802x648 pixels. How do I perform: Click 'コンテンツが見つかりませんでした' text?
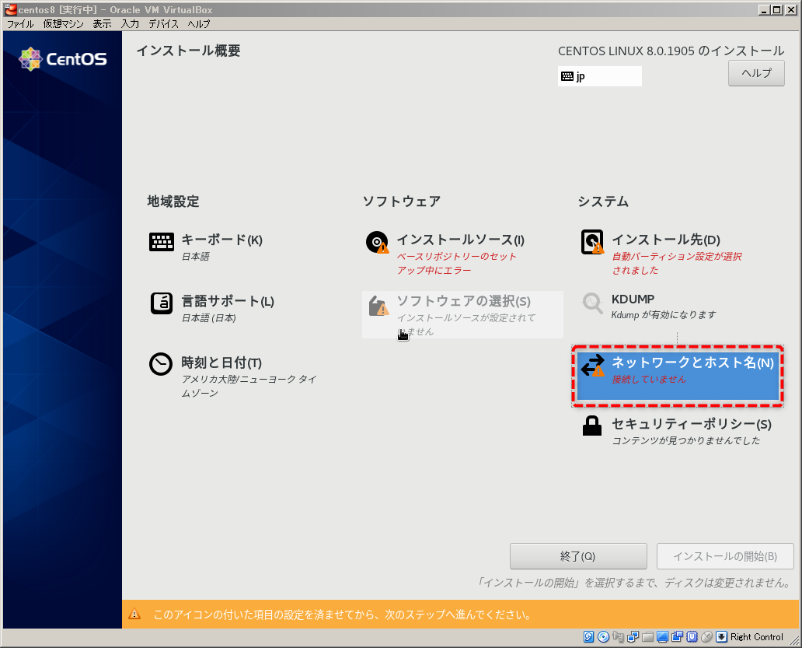point(686,440)
